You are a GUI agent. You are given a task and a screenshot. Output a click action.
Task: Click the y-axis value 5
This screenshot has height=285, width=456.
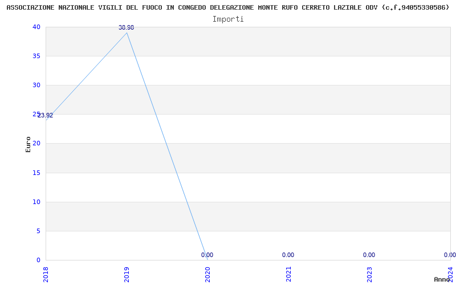click(38, 231)
